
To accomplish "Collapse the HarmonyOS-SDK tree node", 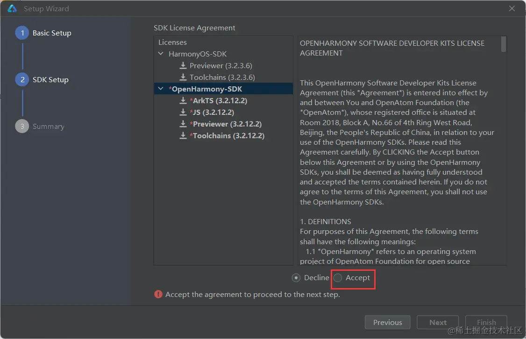I will pyautogui.click(x=161, y=54).
